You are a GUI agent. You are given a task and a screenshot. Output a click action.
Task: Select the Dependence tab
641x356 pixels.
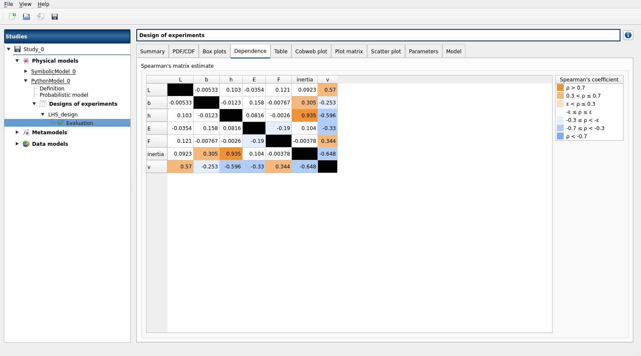coord(250,51)
